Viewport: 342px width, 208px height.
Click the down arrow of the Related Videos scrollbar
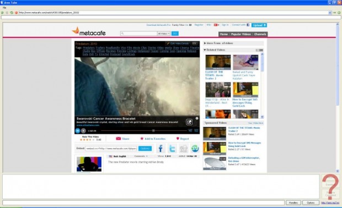click(x=262, y=117)
